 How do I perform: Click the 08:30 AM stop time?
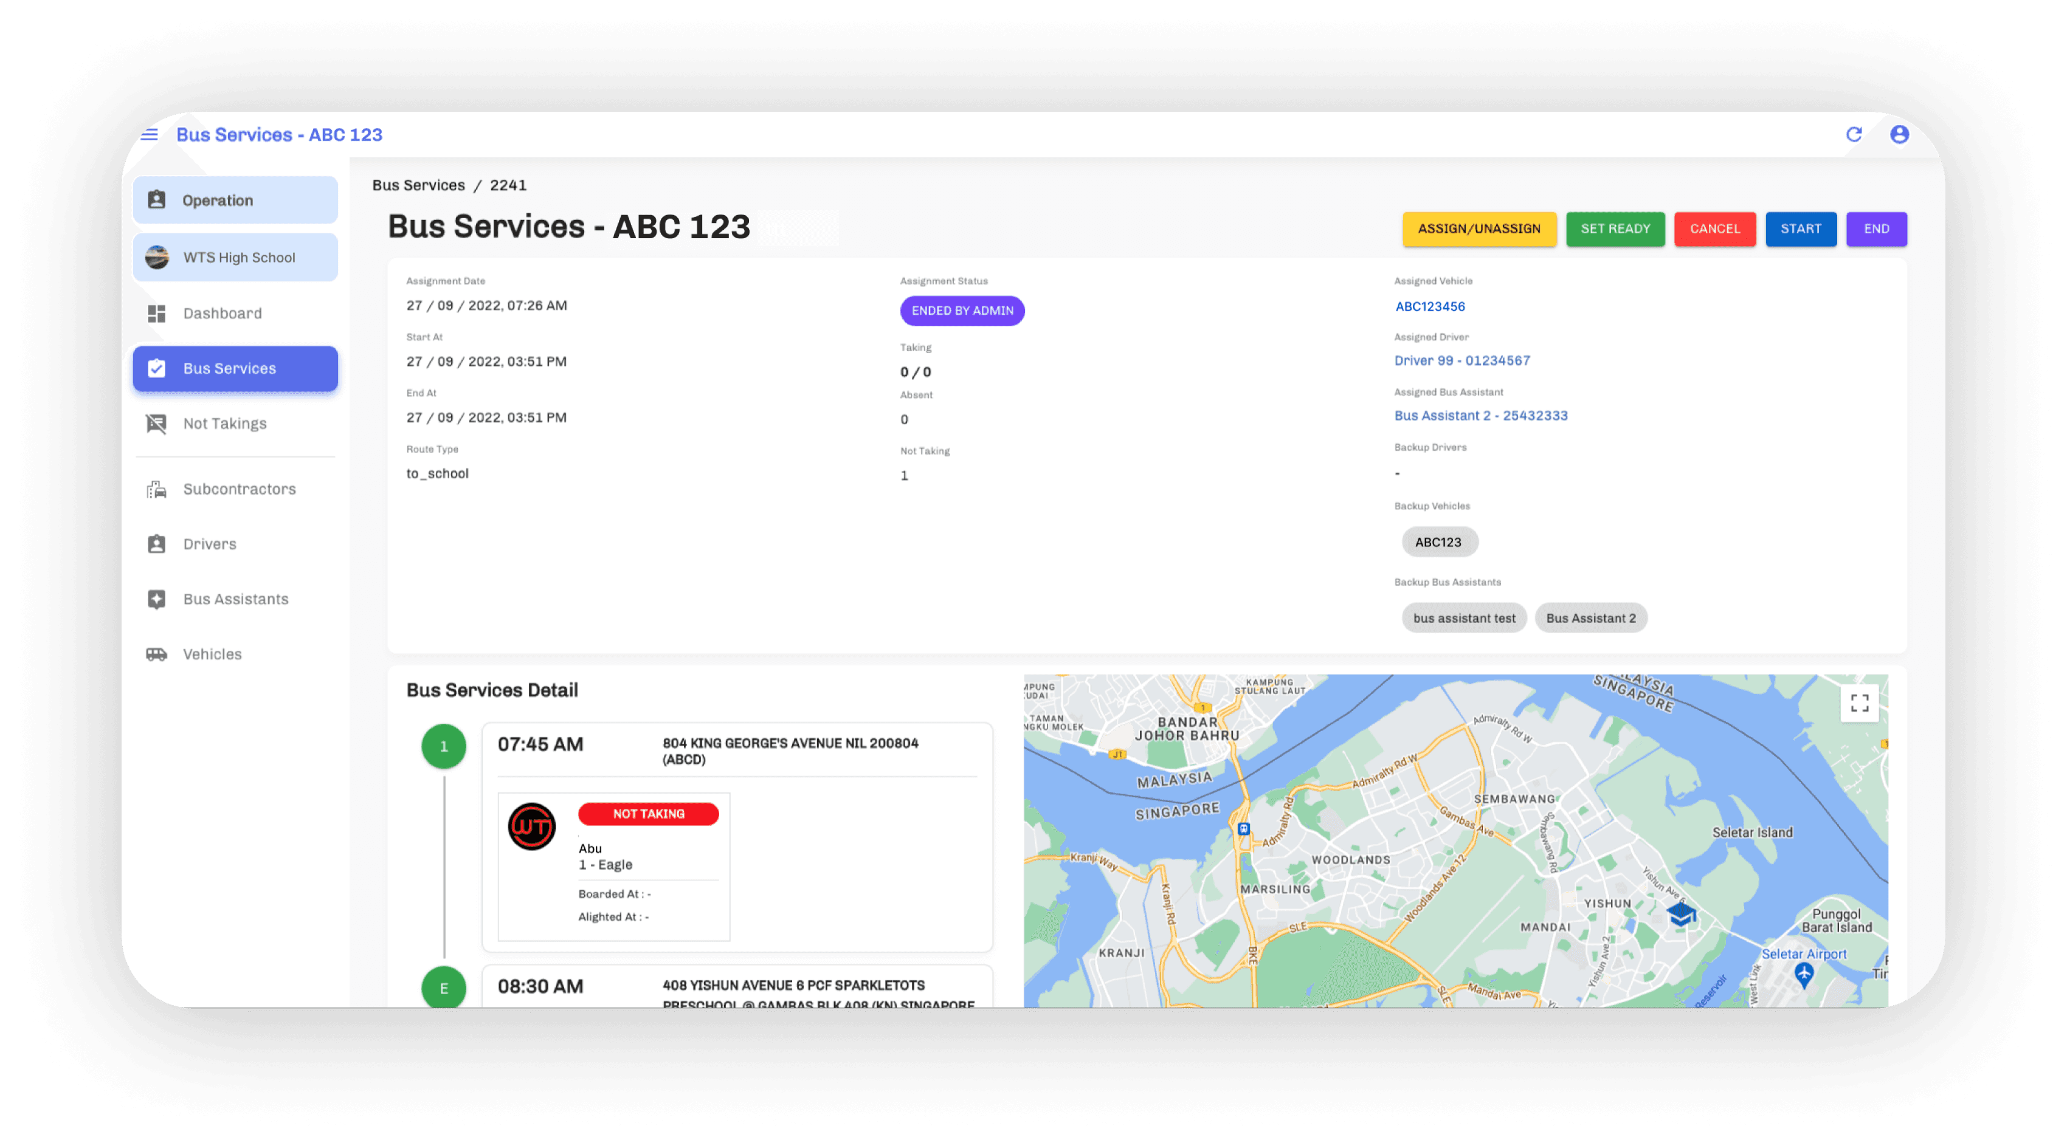click(540, 987)
